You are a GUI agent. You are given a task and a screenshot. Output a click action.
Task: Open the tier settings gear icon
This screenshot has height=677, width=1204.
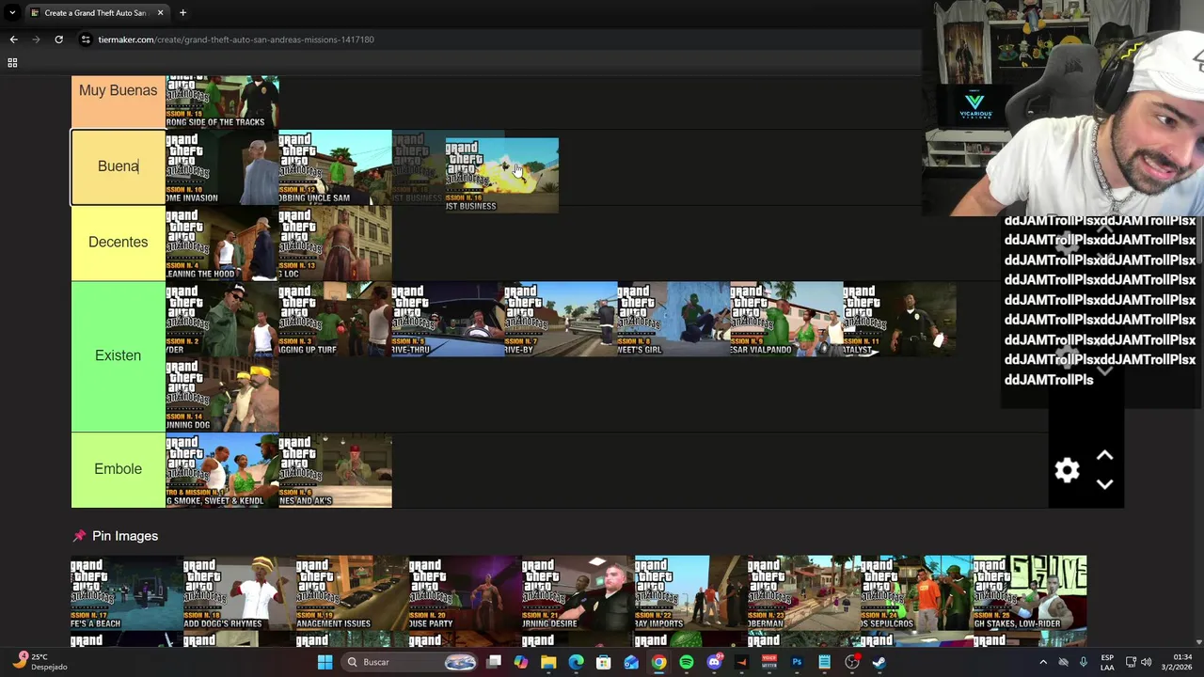pyautogui.click(x=1067, y=470)
